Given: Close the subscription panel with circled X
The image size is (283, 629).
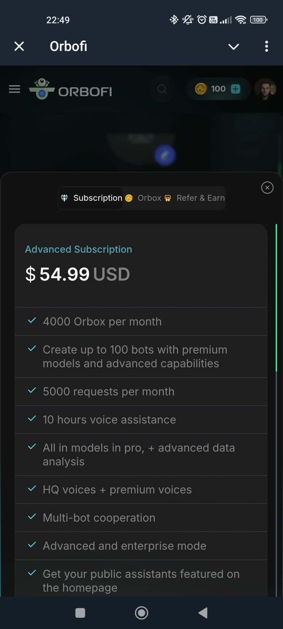Looking at the screenshot, I should pos(267,188).
